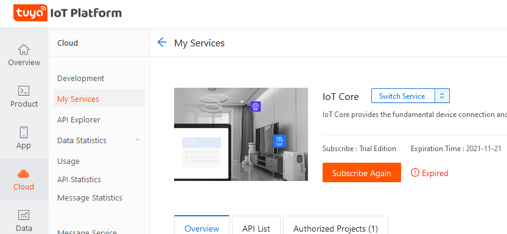Screen dimensions: 507x234
Task: Select the Cloud icon in sidebar
Action: (x=24, y=174)
